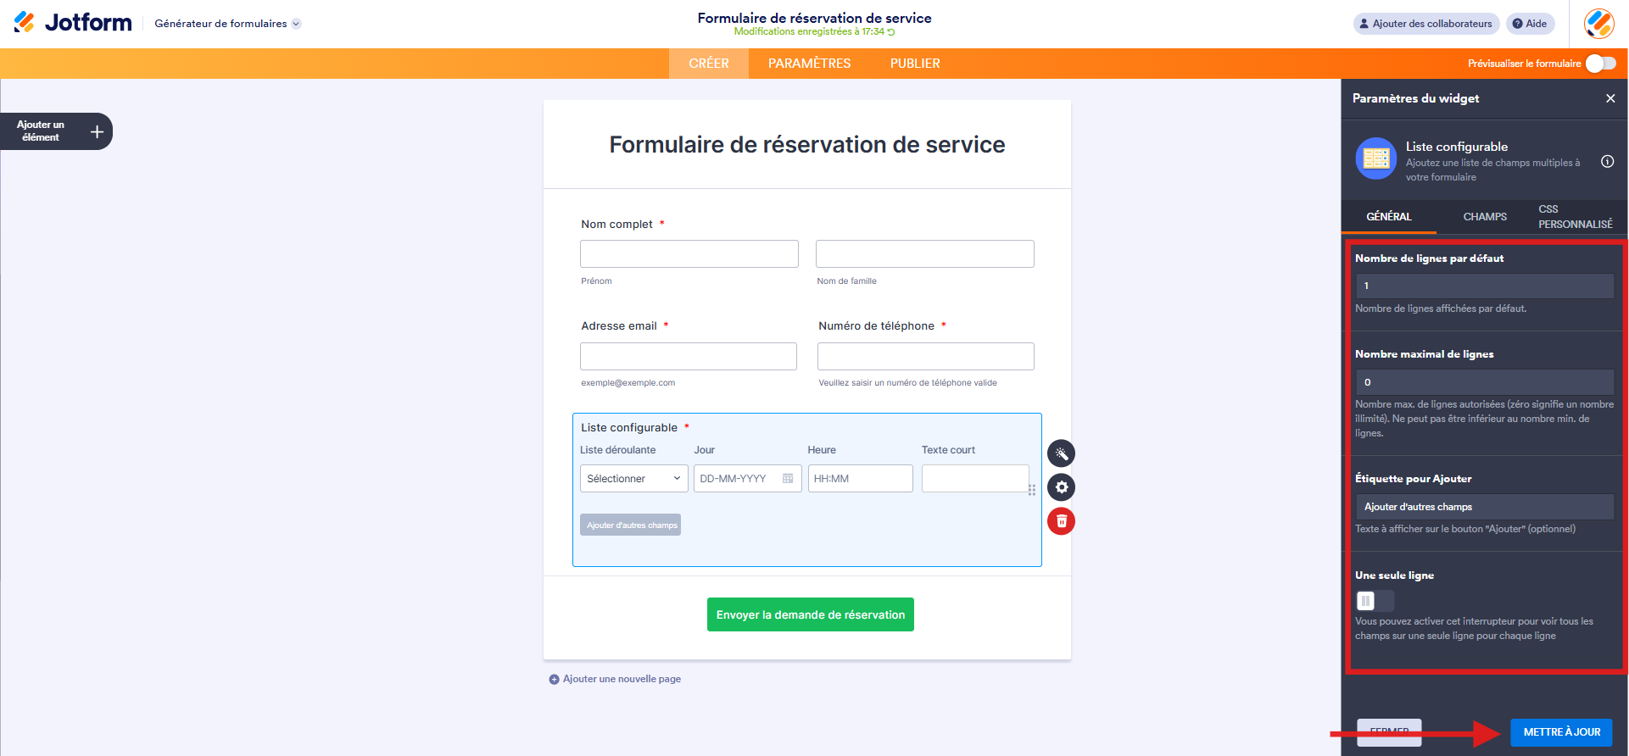Click the info icon beside Liste configurable
Viewport: 1629px width, 756px height.
point(1608,163)
